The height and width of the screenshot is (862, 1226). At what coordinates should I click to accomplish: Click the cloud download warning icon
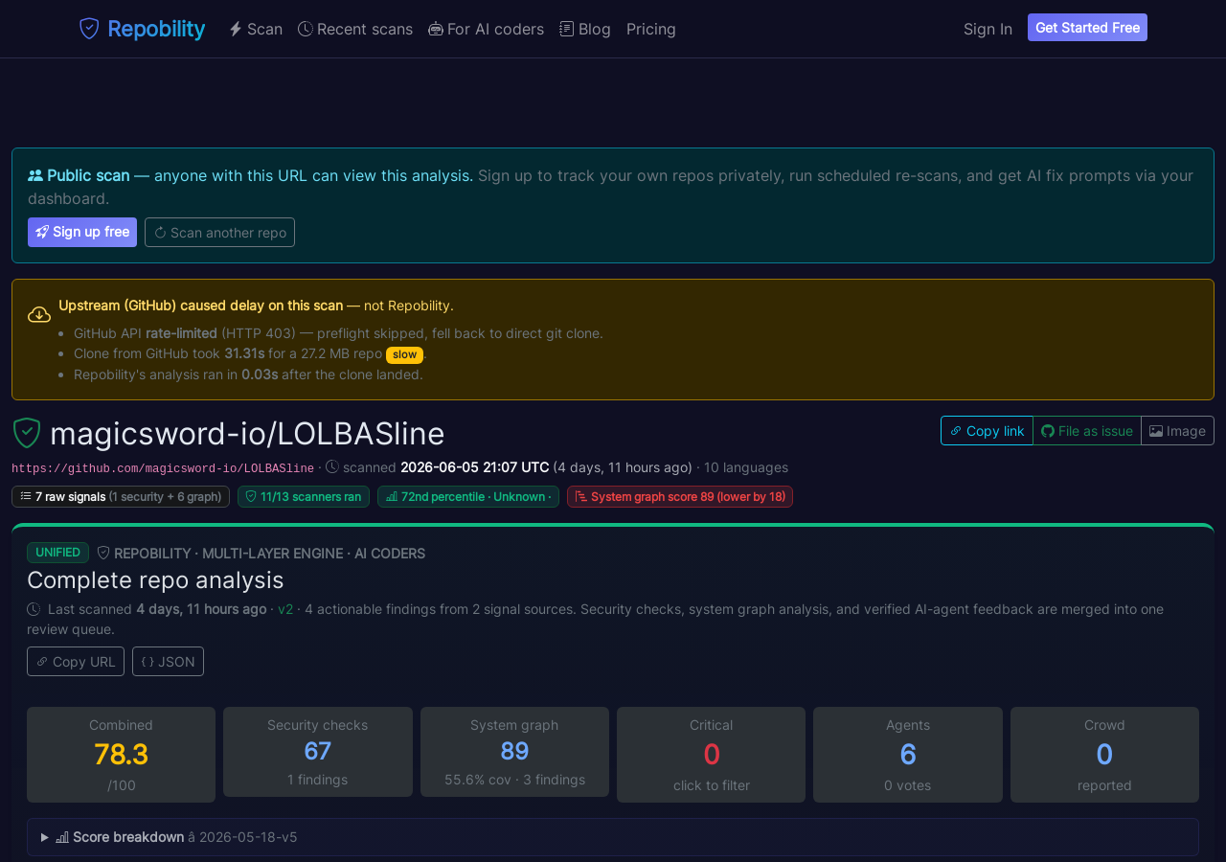click(39, 314)
